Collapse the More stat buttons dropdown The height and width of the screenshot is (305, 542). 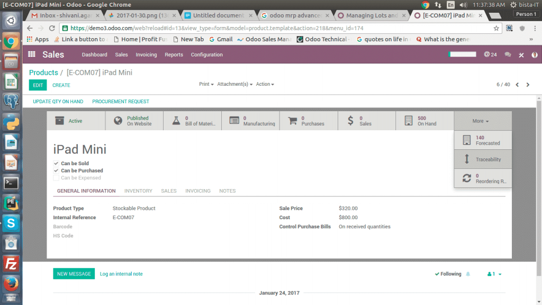point(481,121)
